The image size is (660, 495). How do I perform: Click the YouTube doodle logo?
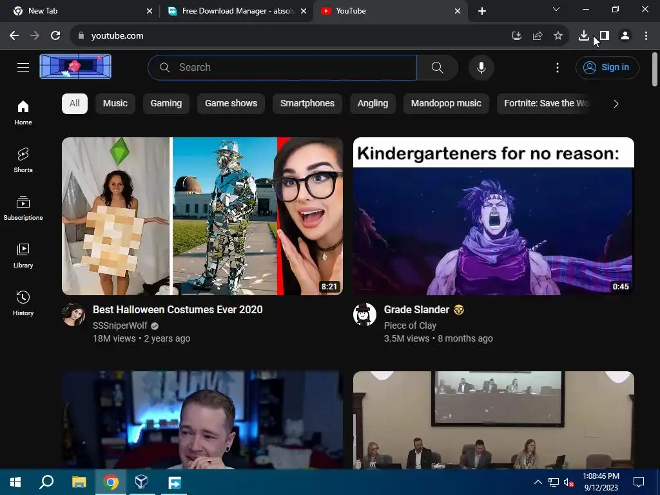pyautogui.click(x=75, y=66)
